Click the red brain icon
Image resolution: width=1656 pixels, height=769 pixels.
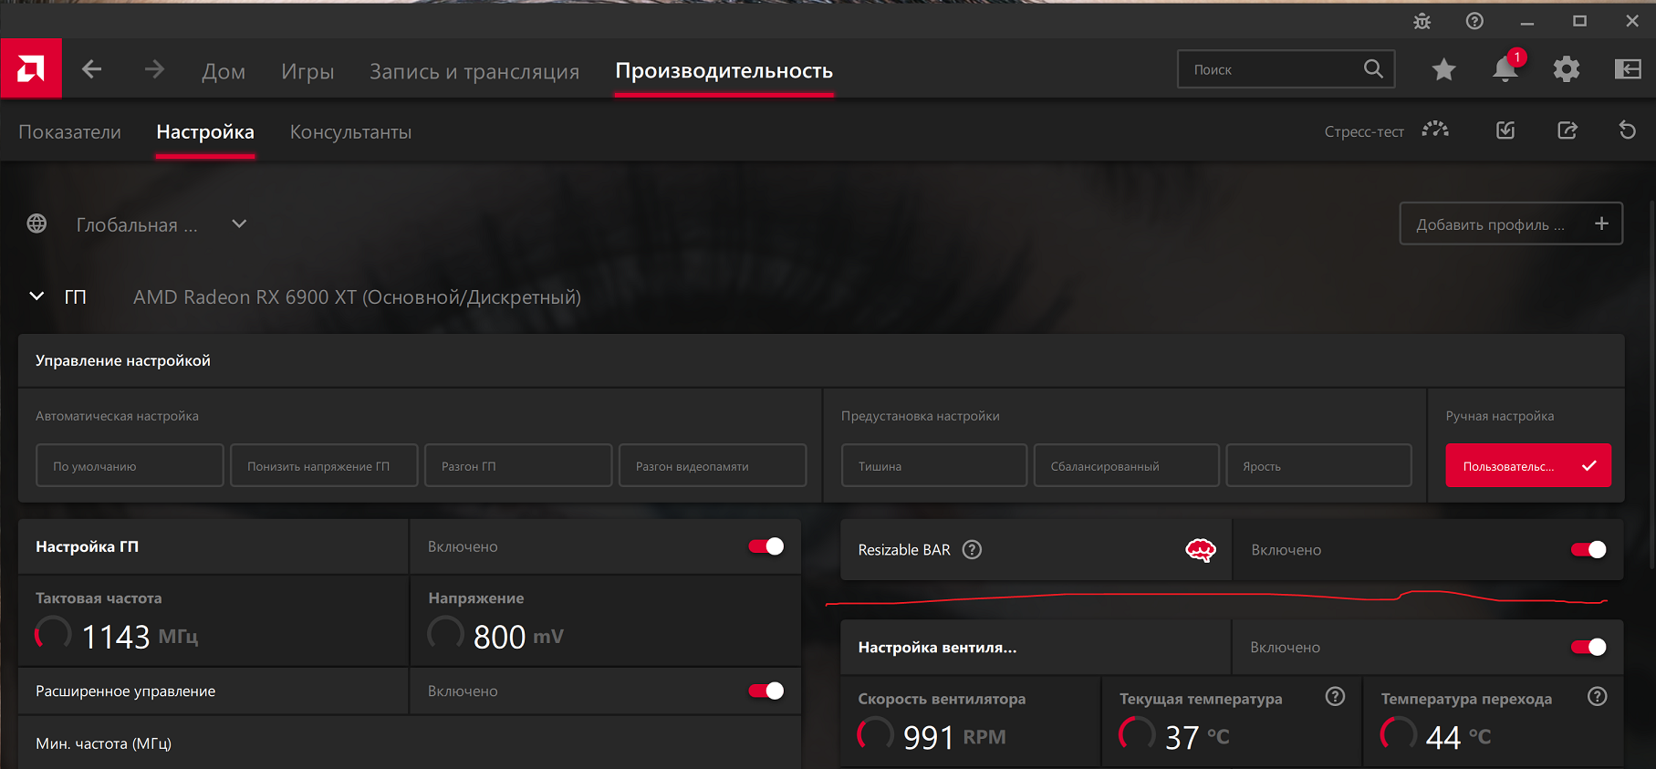[x=1201, y=550]
